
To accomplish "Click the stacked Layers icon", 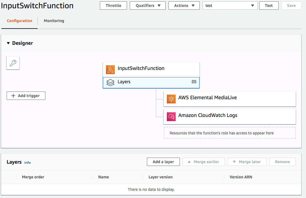I will click(110, 82).
